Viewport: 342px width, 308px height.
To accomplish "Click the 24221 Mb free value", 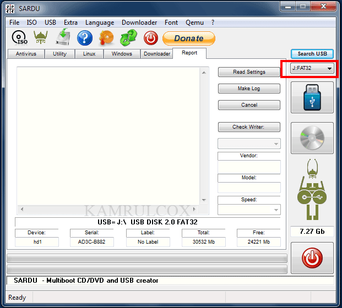I will [x=259, y=242].
